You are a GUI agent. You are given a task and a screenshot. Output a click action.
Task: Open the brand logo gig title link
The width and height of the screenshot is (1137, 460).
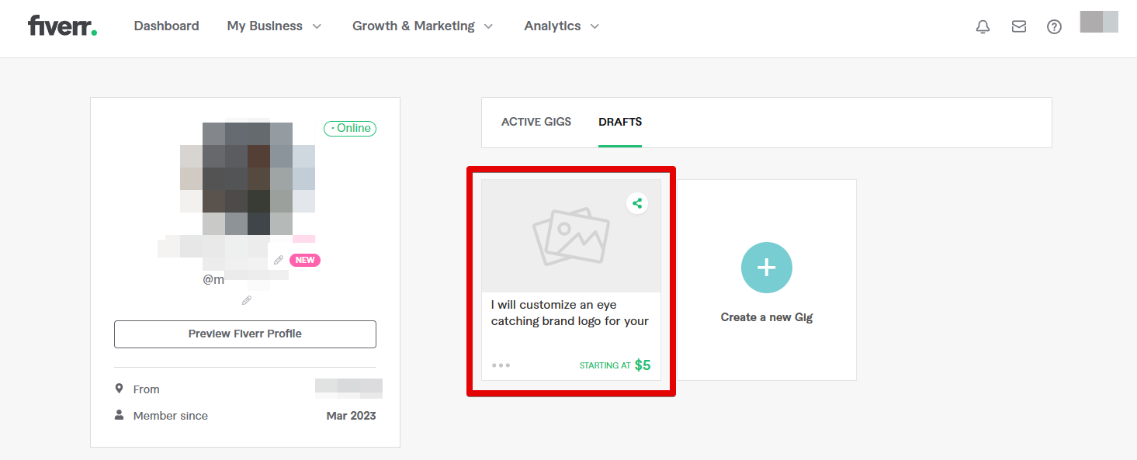click(570, 313)
